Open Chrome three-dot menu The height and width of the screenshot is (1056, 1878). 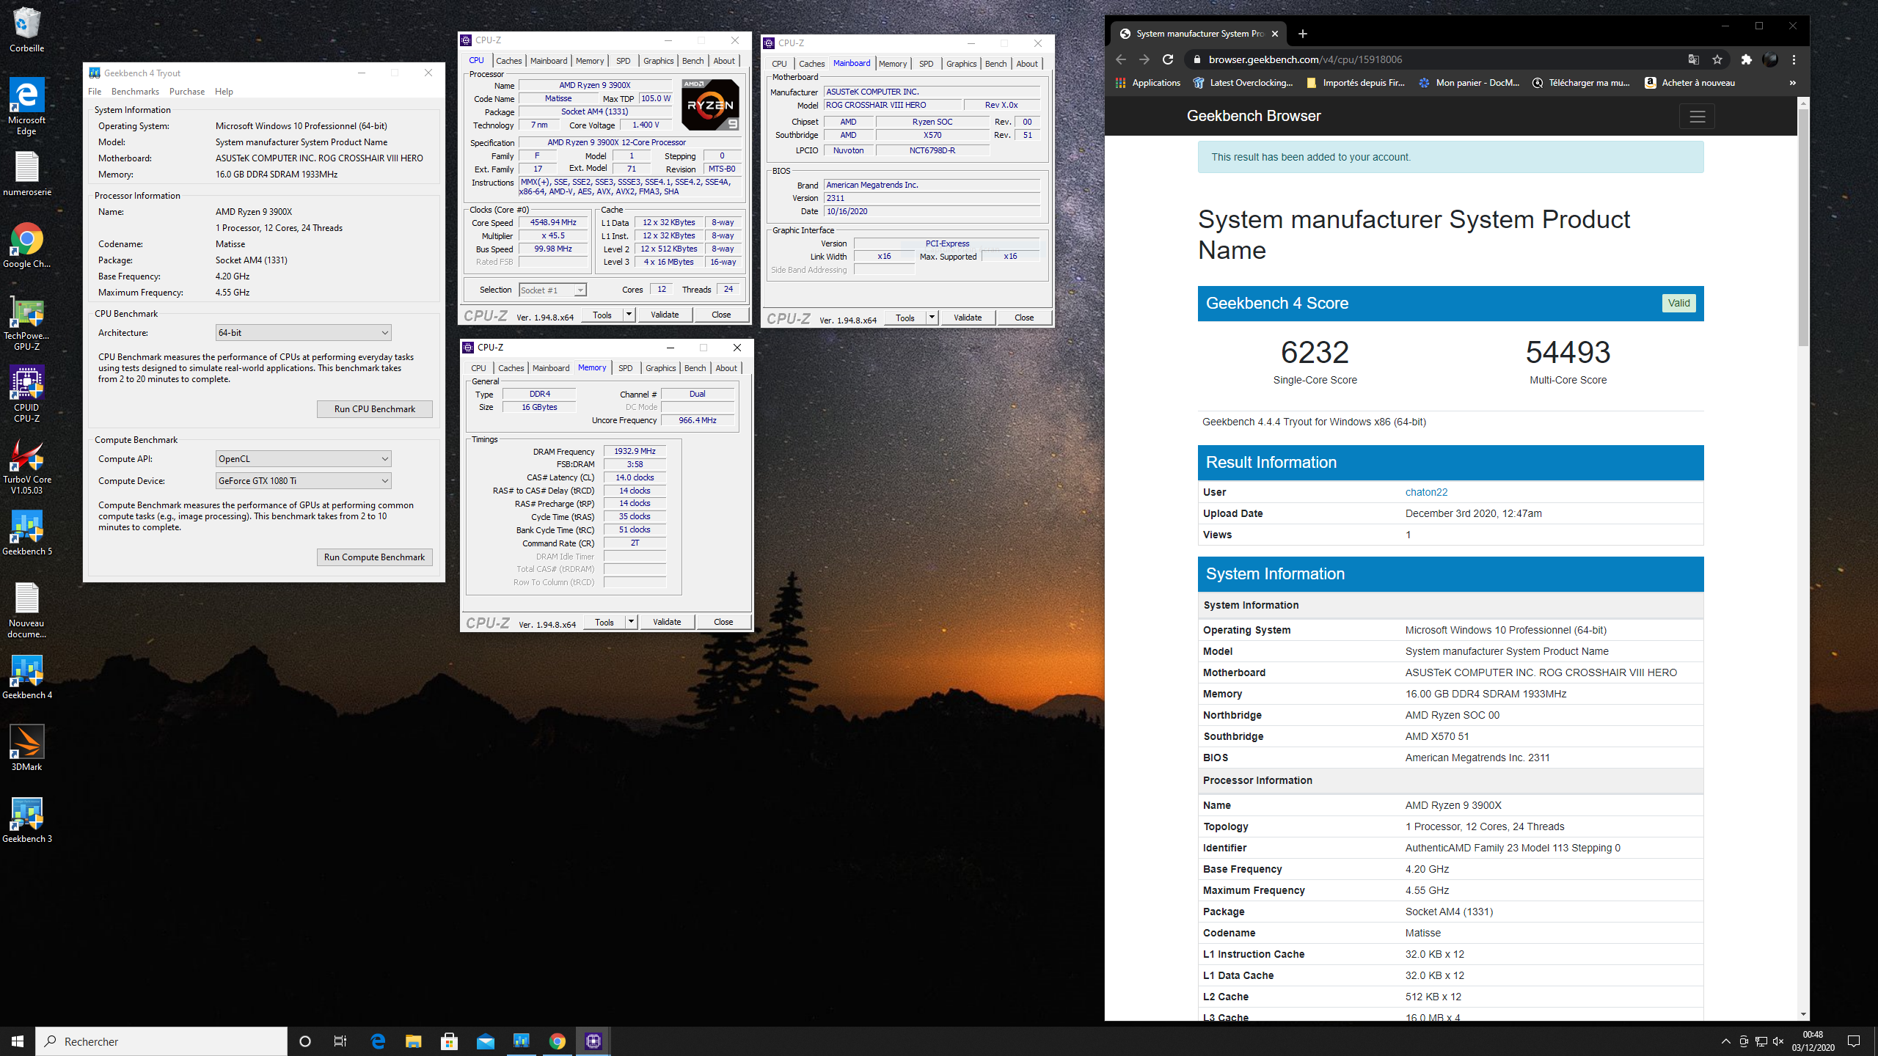[1794, 59]
